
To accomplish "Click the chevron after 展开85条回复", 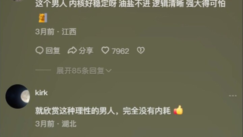I will pyautogui.click(x=109, y=71).
